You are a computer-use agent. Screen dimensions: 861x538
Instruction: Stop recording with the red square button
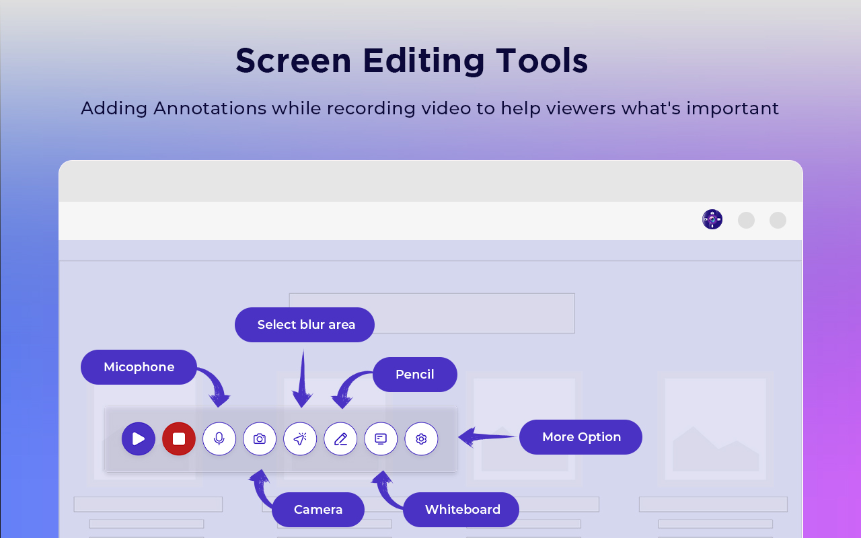coord(178,438)
